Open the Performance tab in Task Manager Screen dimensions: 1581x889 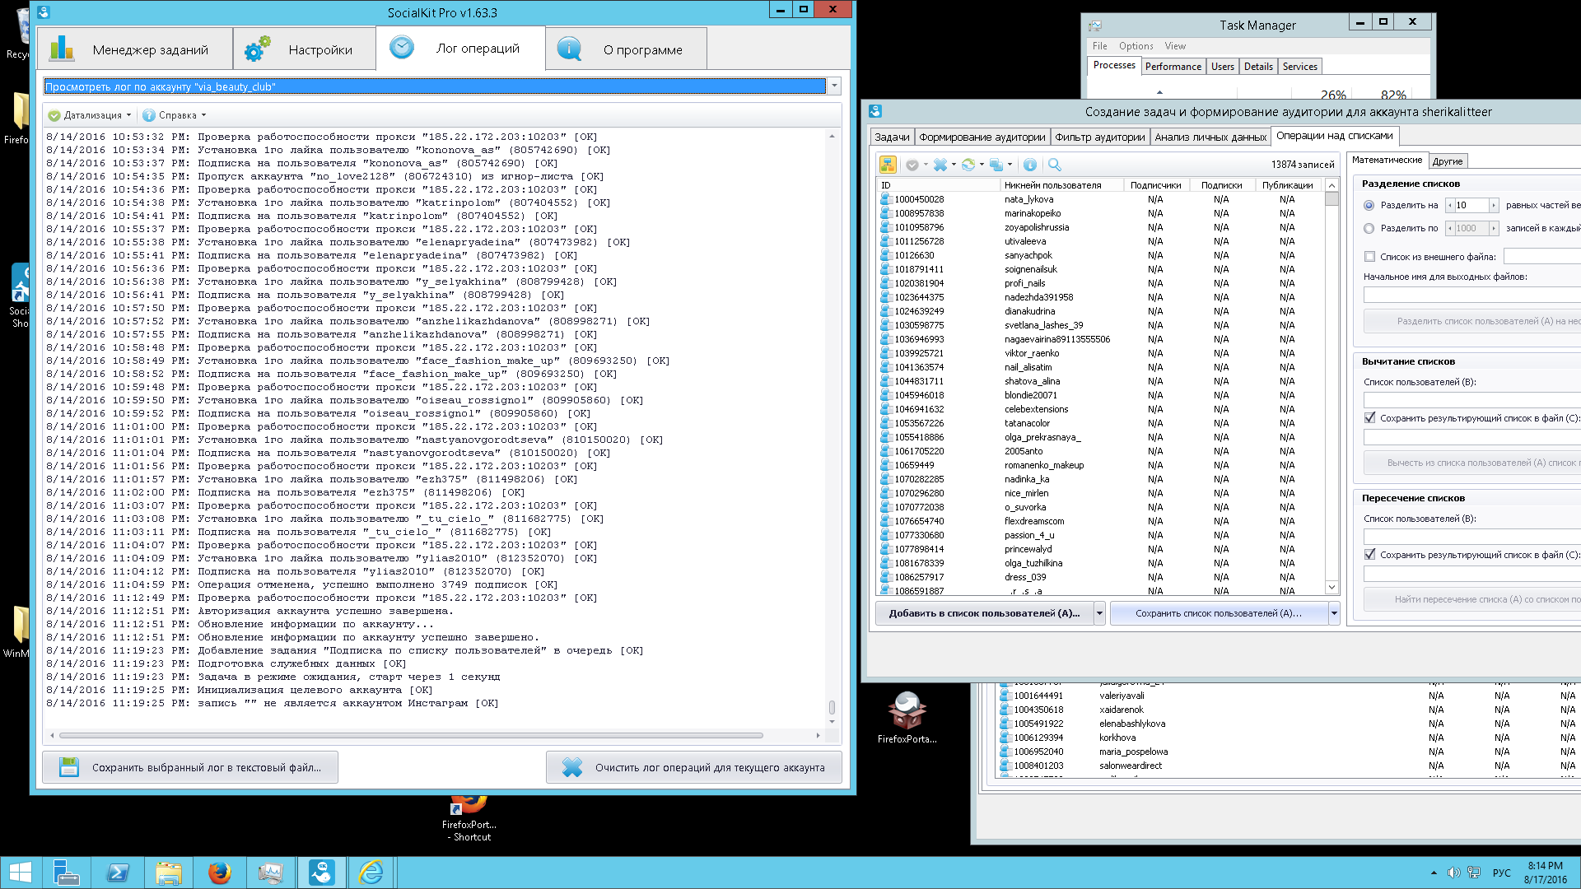pyautogui.click(x=1173, y=67)
